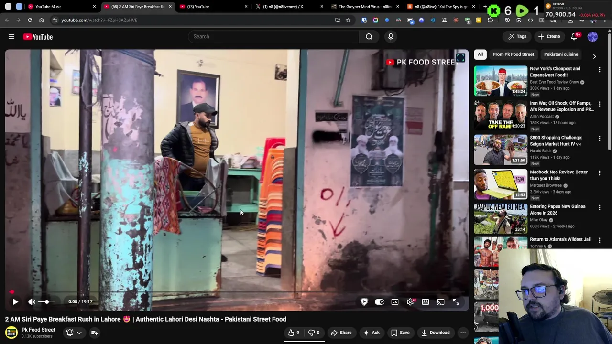Viewport: 612px width, 344px height.
Task: Open menu for Macbook Neo Review video
Action: coord(600,173)
